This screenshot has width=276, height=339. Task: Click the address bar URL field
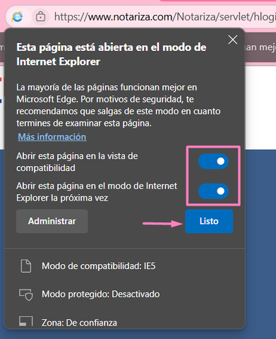click(x=164, y=17)
